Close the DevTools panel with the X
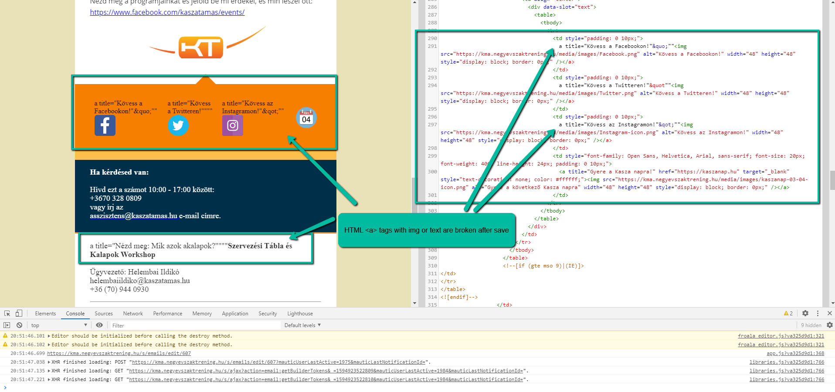The height and width of the screenshot is (392, 835). (x=829, y=313)
